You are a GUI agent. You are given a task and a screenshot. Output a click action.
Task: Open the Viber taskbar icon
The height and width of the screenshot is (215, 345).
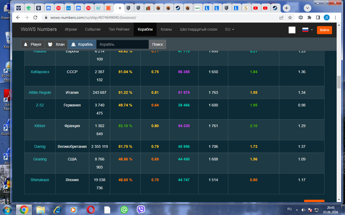click(141, 210)
